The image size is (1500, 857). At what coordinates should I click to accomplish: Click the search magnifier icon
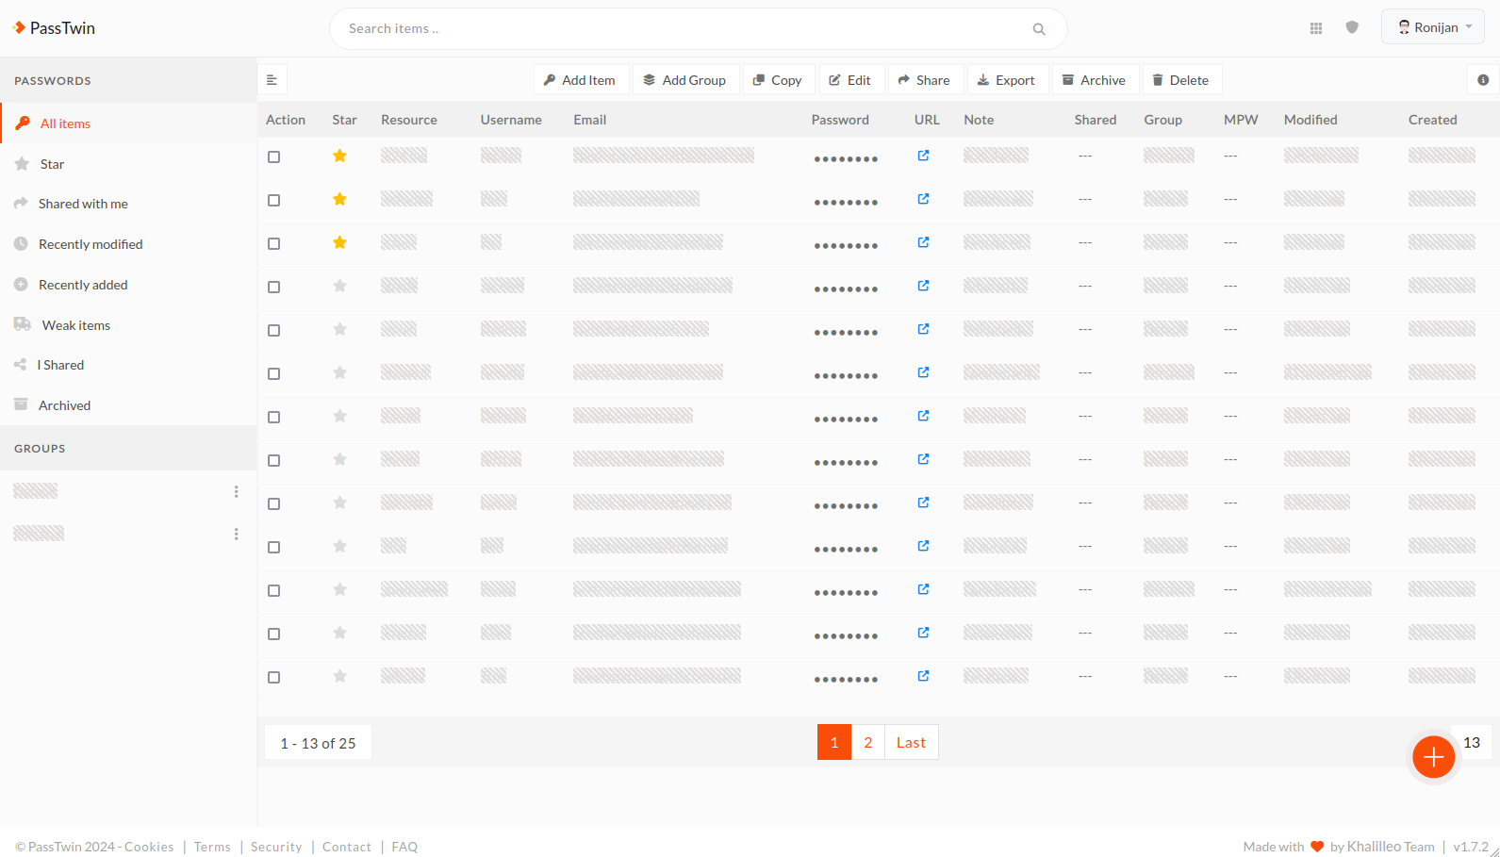pyautogui.click(x=1039, y=29)
